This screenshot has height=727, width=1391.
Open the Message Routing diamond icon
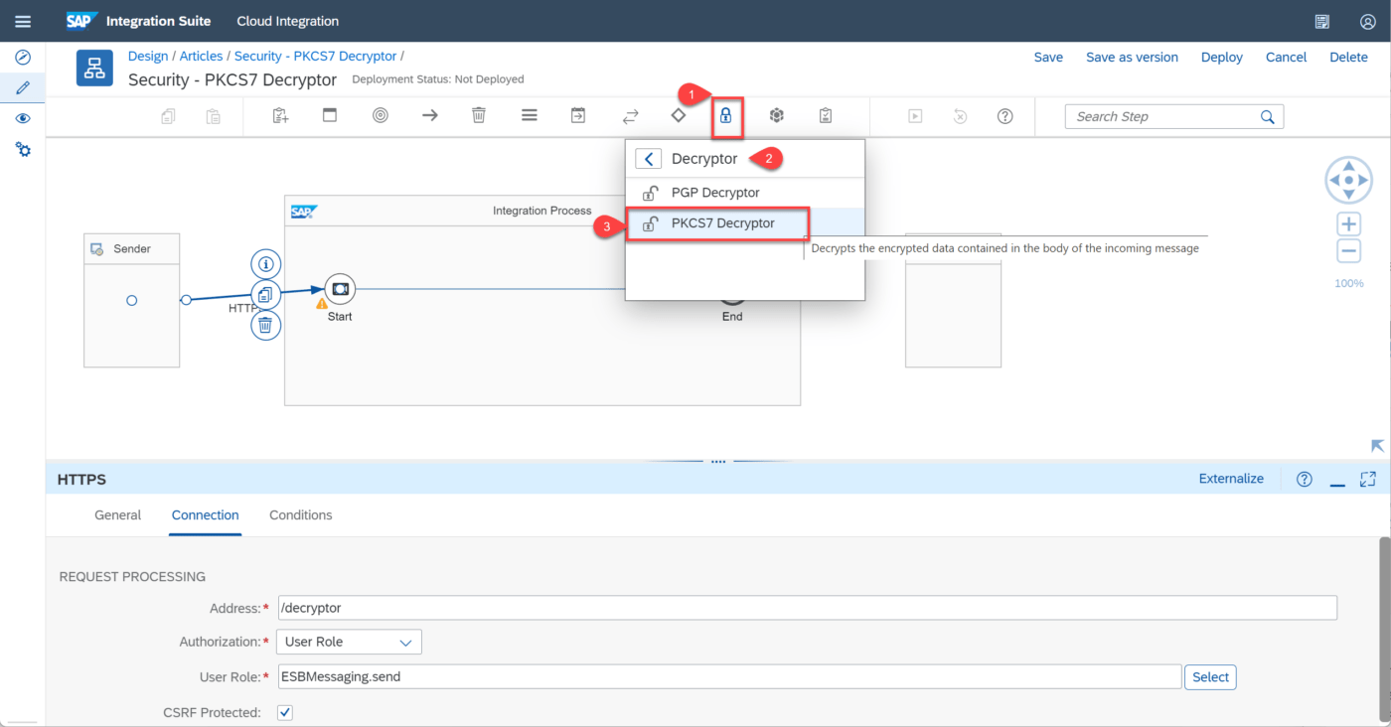point(678,115)
